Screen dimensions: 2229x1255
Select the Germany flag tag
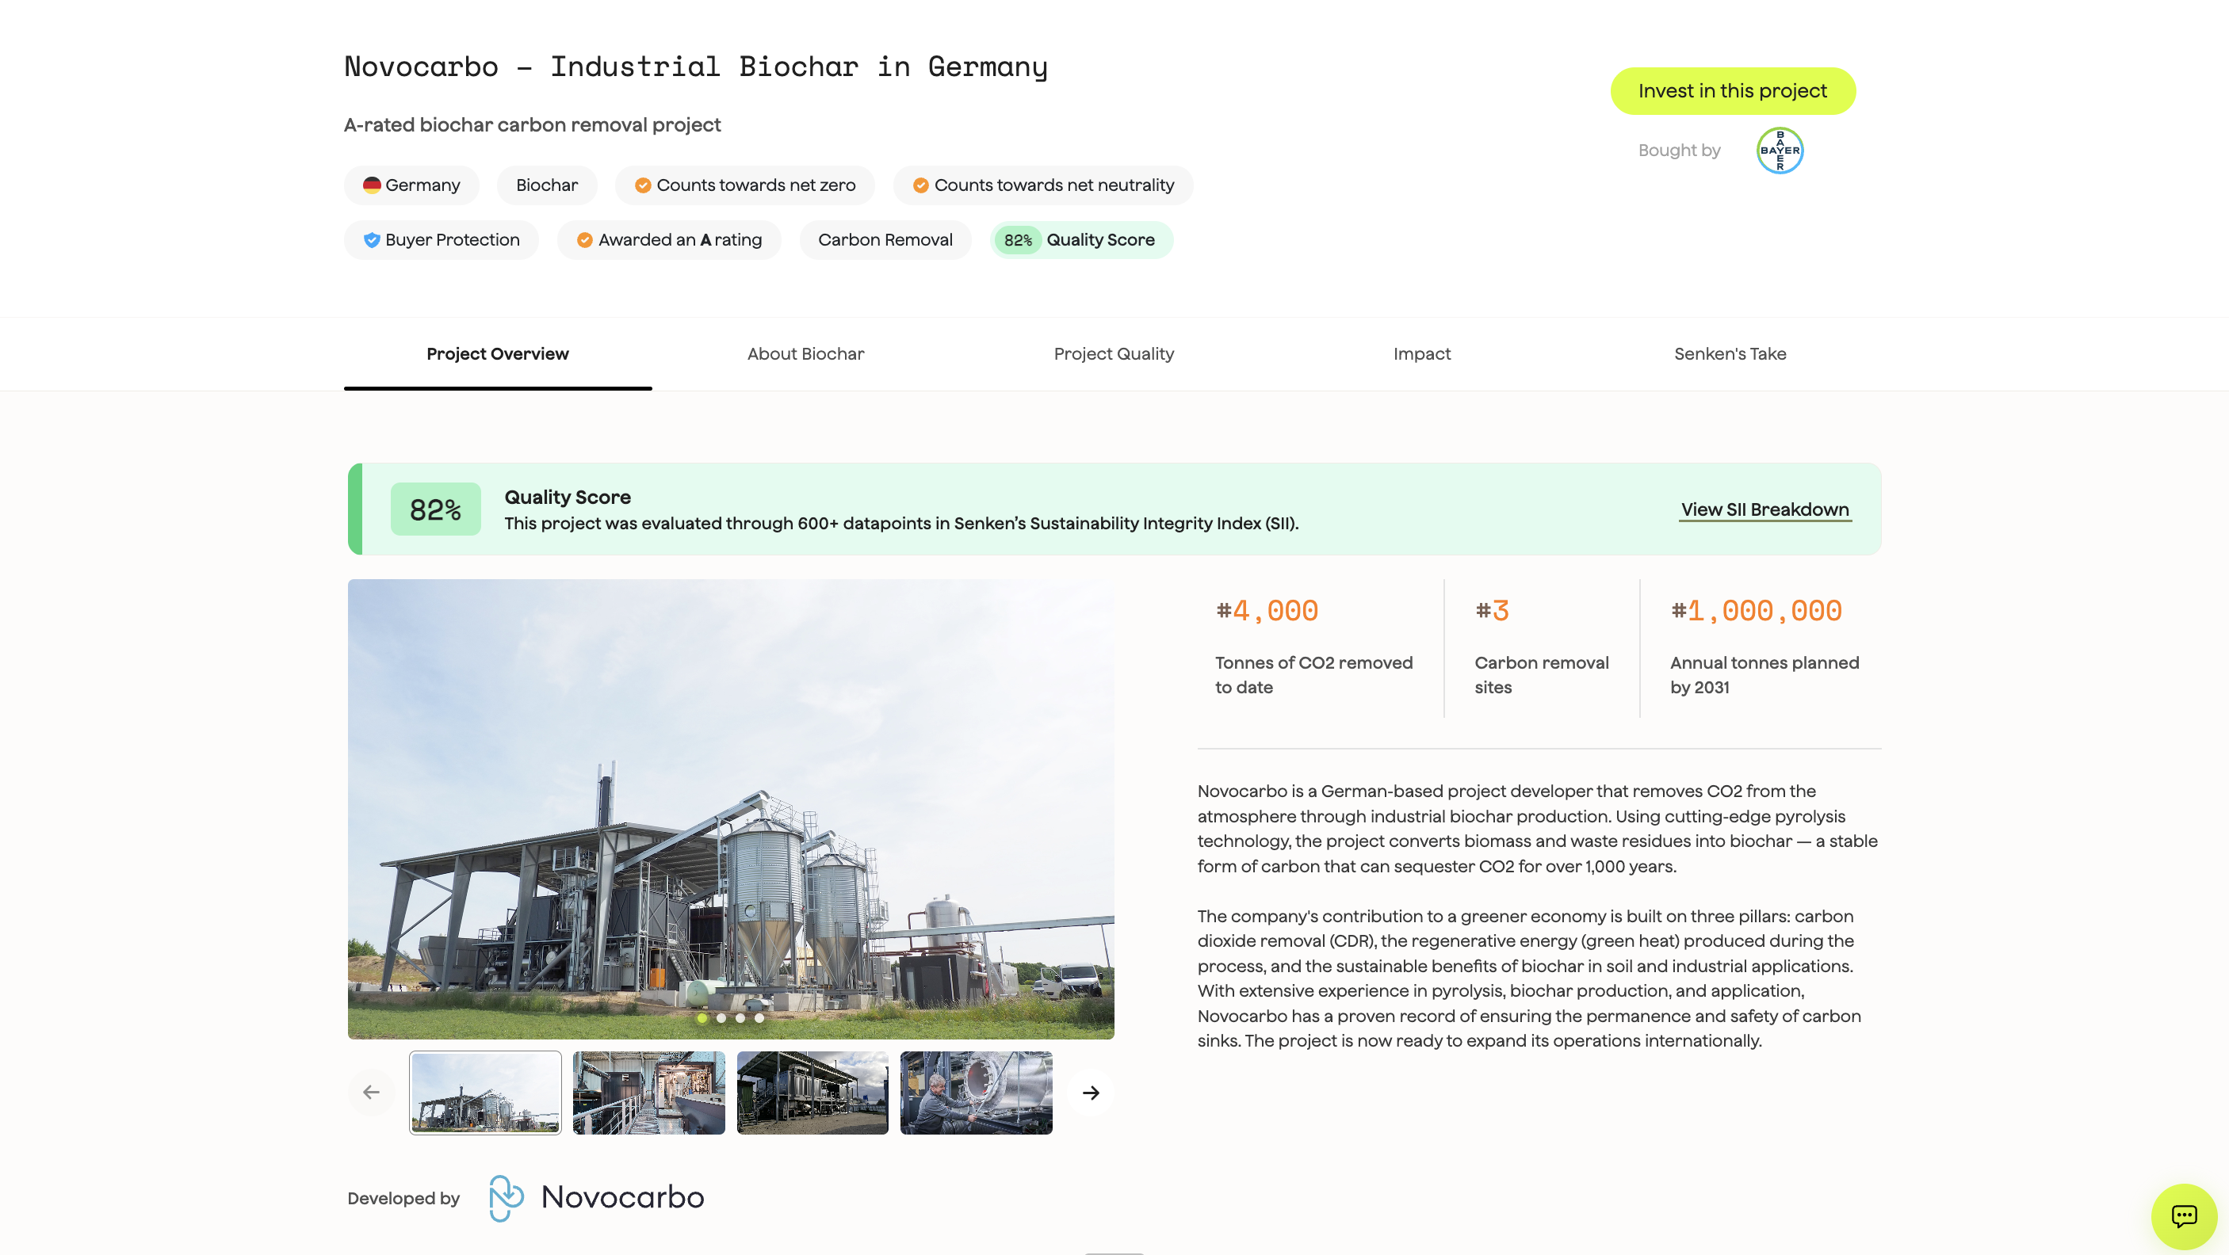pyautogui.click(x=412, y=185)
